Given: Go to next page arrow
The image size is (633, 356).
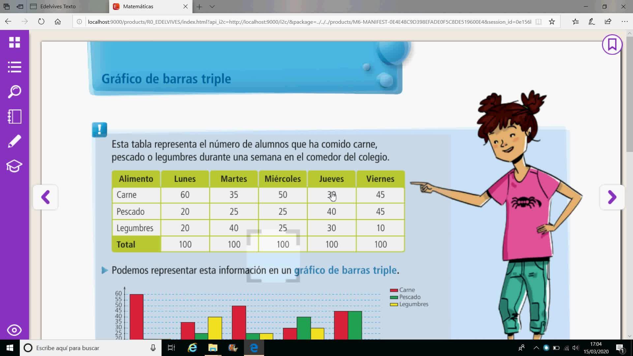Looking at the screenshot, I should click(612, 197).
